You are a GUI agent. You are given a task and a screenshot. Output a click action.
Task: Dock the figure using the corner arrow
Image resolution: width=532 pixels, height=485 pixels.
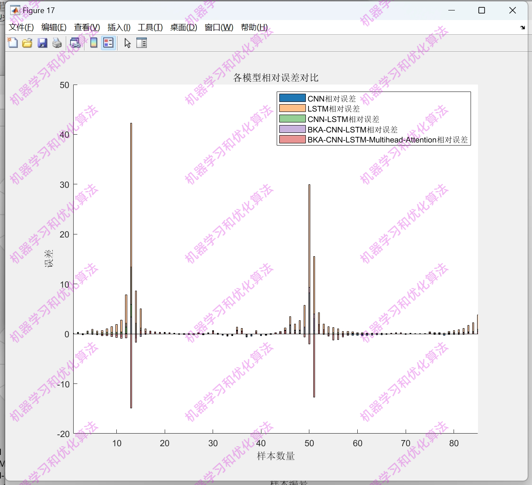(x=522, y=27)
